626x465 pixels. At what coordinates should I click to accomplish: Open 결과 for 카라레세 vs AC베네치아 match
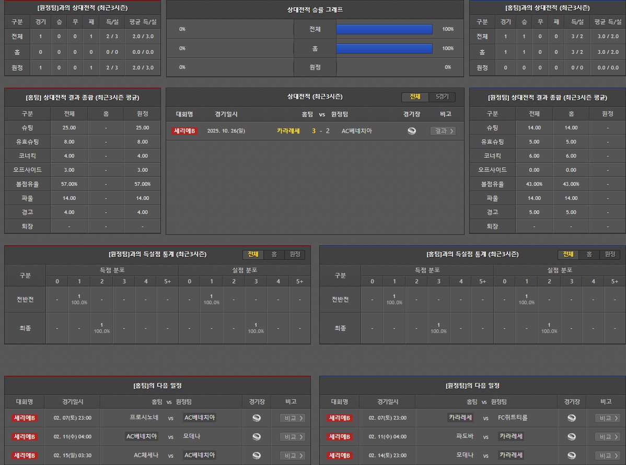443,131
